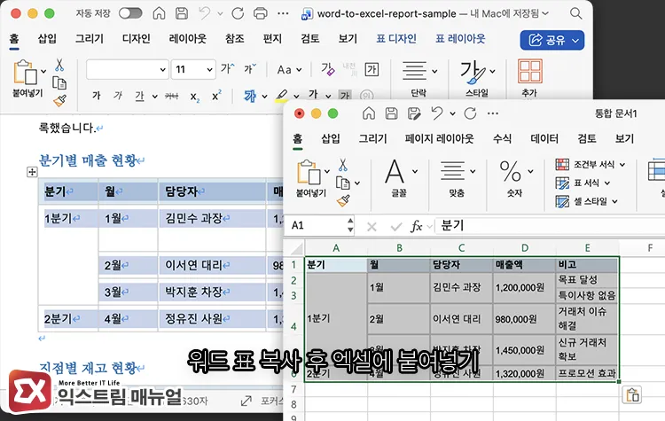Click the 추가 add-ins icon in Word

coord(529,71)
